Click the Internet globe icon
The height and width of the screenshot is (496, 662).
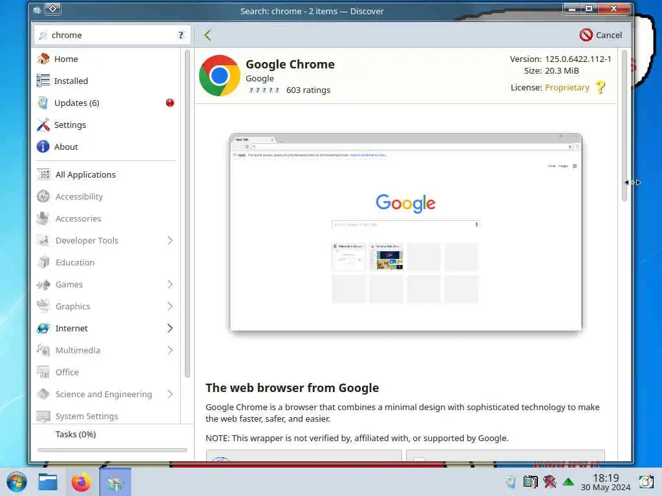[43, 327]
